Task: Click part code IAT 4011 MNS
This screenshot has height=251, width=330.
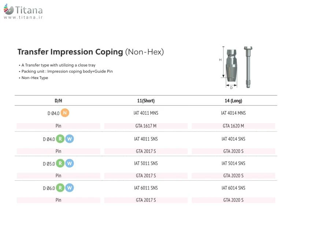Action: click(146, 113)
